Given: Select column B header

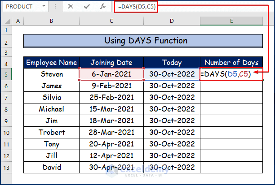Looking at the screenshot, I should pyautogui.click(x=51, y=21).
